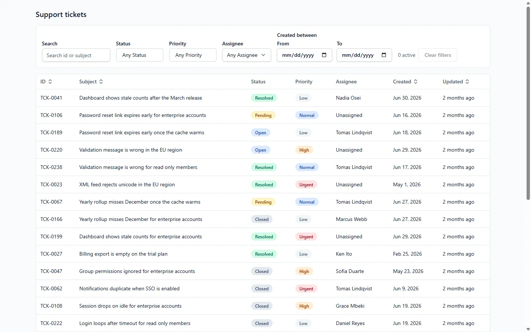The height and width of the screenshot is (332, 531).
Task: Click the Closed badge on TCK-0166
Action: (x=262, y=219)
